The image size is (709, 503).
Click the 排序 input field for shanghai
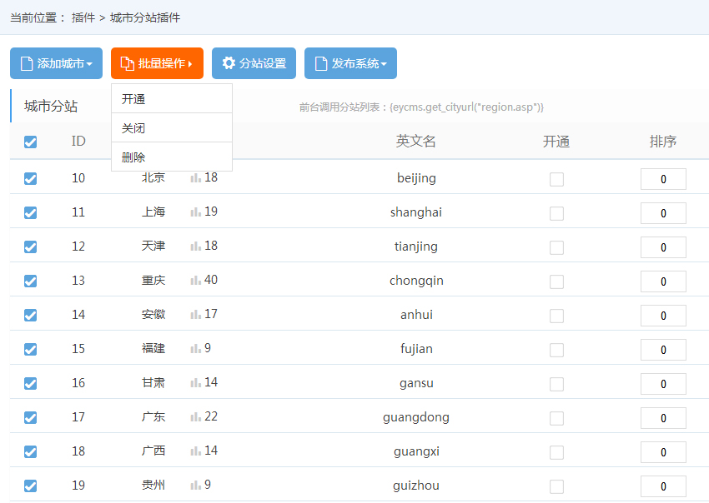click(663, 213)
